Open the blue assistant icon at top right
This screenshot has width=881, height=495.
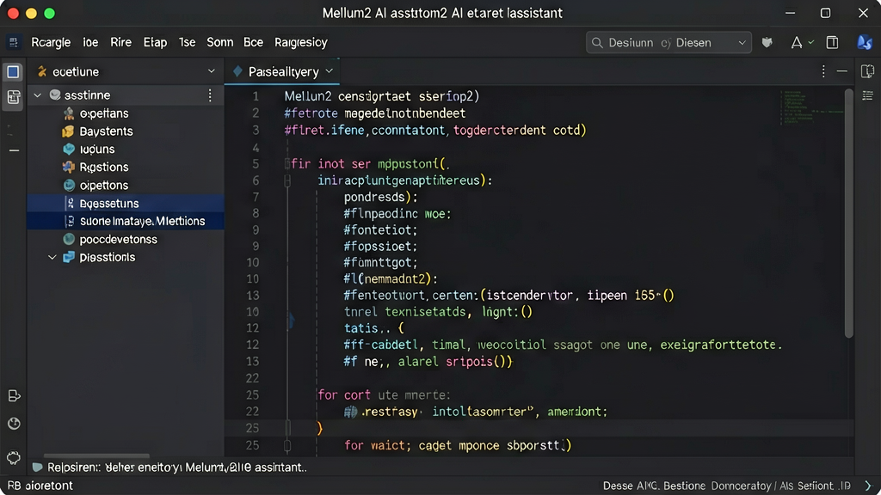coord(864,42)
